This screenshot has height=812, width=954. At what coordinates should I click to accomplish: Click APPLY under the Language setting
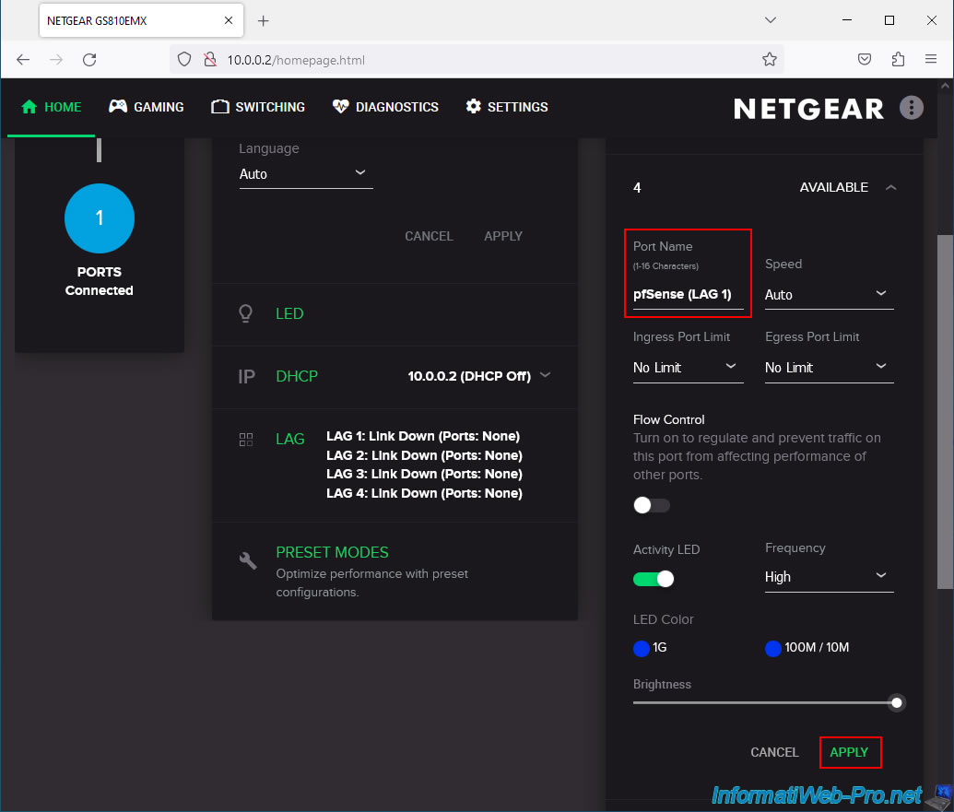click(503, 236)
